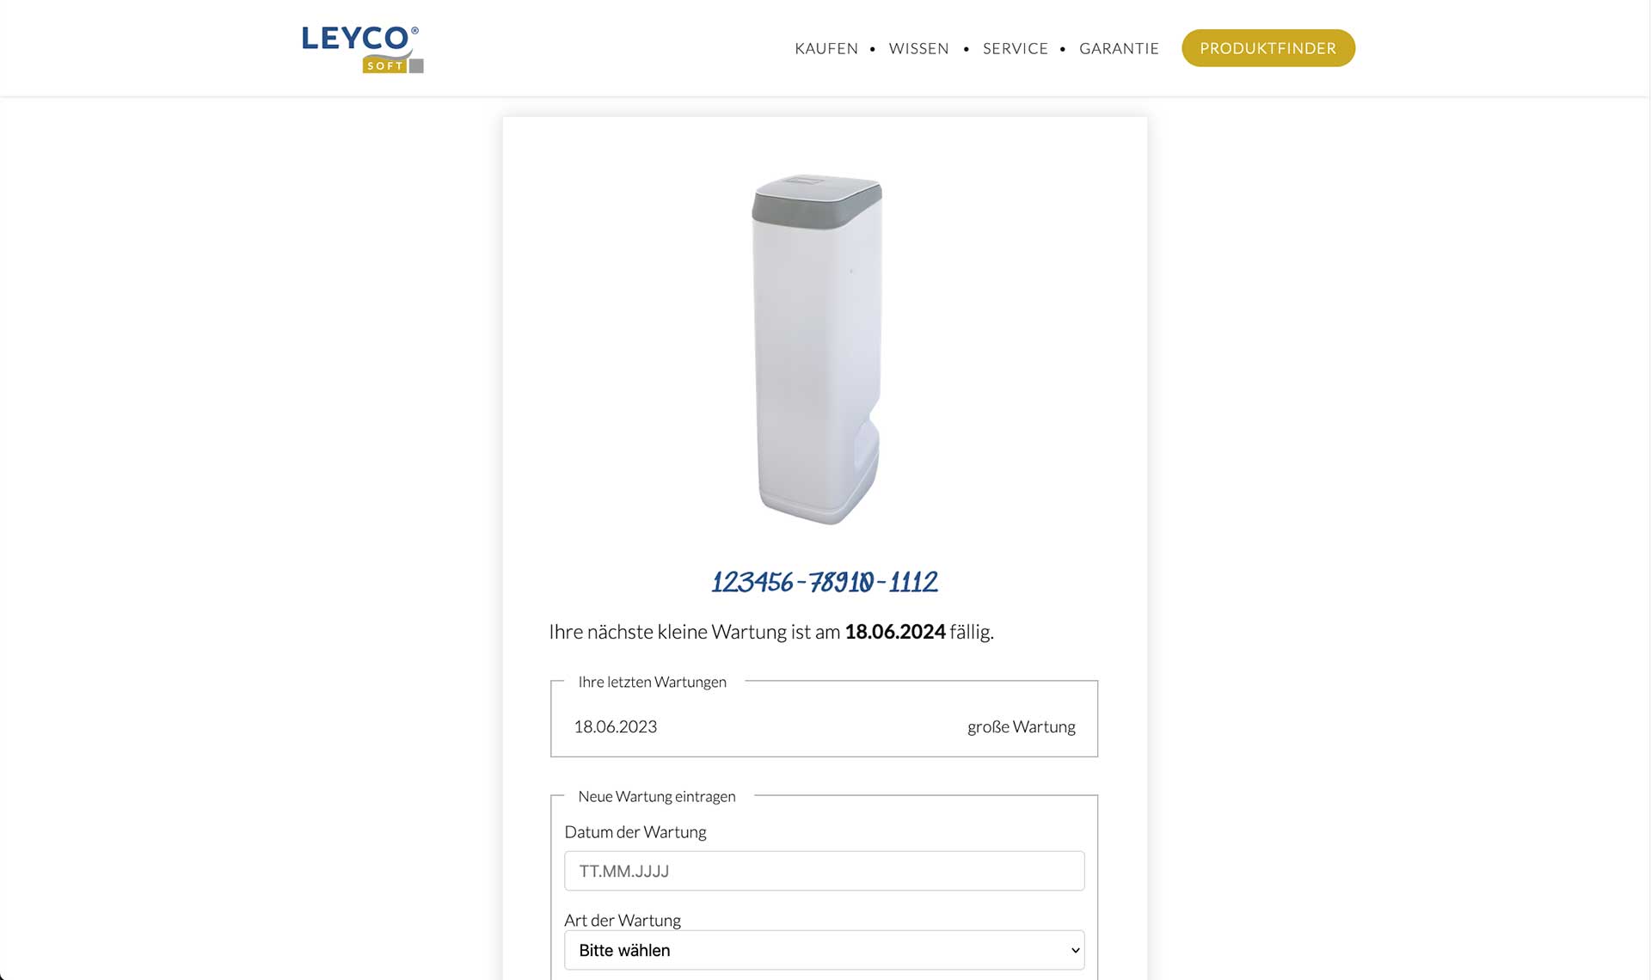Go to the WISSEN navigation item
The image size is (1651, 980).
tap(918, 49)
